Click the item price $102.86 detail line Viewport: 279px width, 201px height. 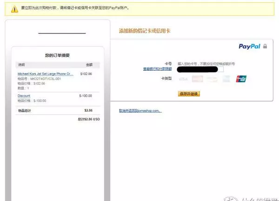click(x=31, y=83)
